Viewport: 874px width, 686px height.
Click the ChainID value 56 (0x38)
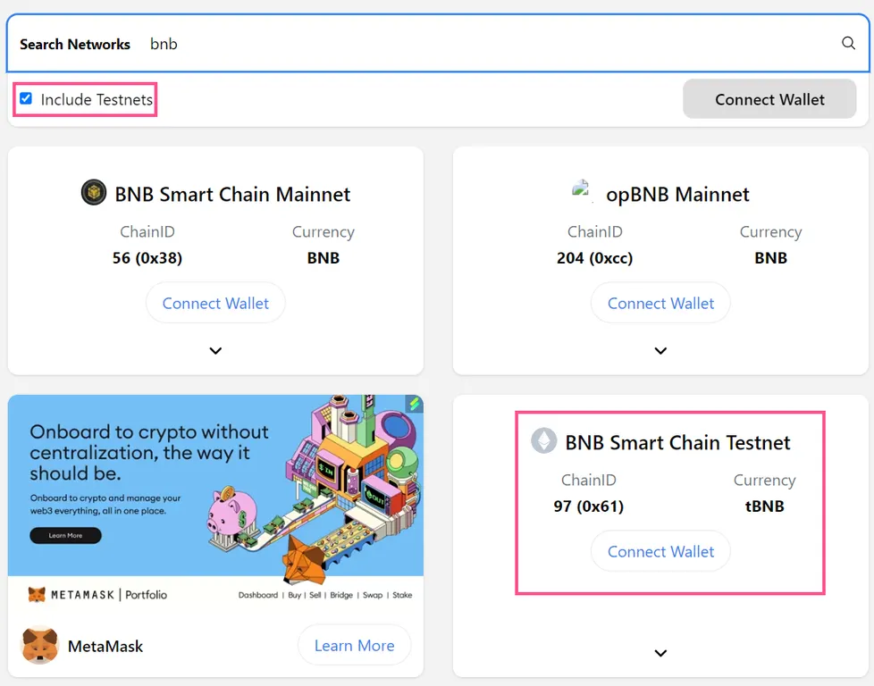tap(147, 258)
